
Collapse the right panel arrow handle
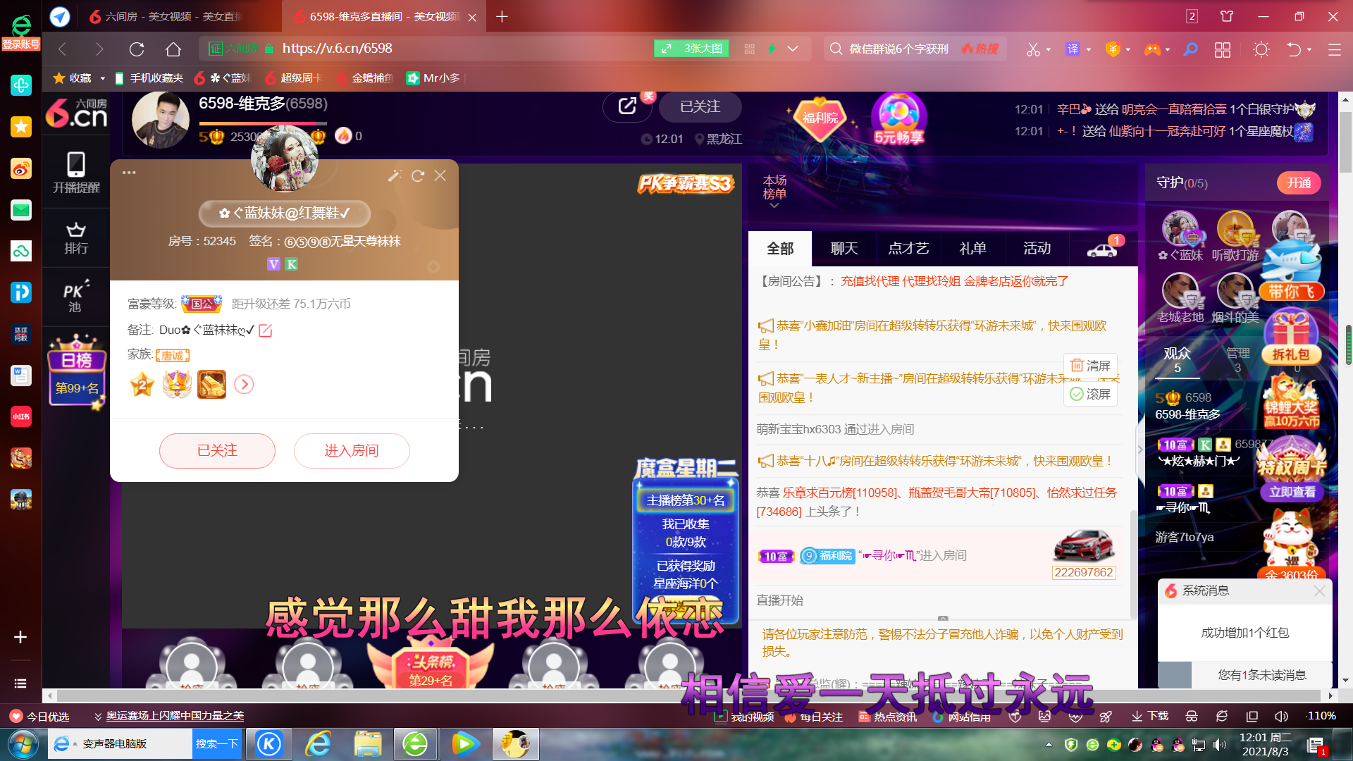click(1140, 450)
